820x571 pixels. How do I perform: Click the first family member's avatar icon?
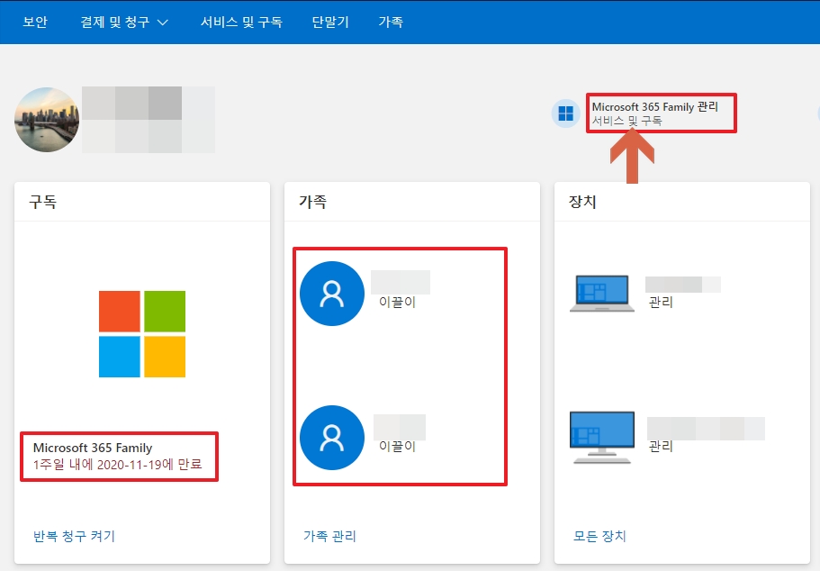coord(332,294)
